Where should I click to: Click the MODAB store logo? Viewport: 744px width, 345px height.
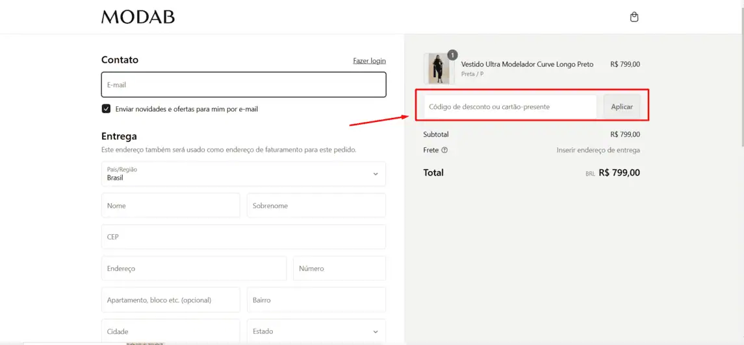tap(138, 17)
